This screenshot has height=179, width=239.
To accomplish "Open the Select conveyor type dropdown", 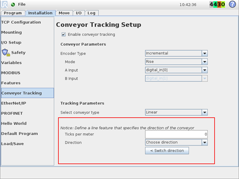I will point(176,112).
